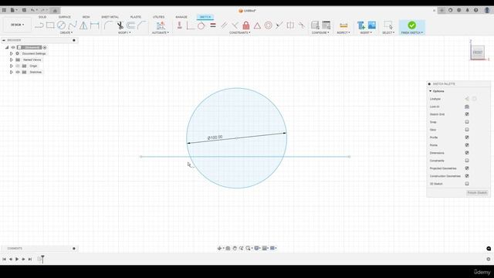
Task: Click the Measure ruler icon
Action: click(x=343, y=25)
